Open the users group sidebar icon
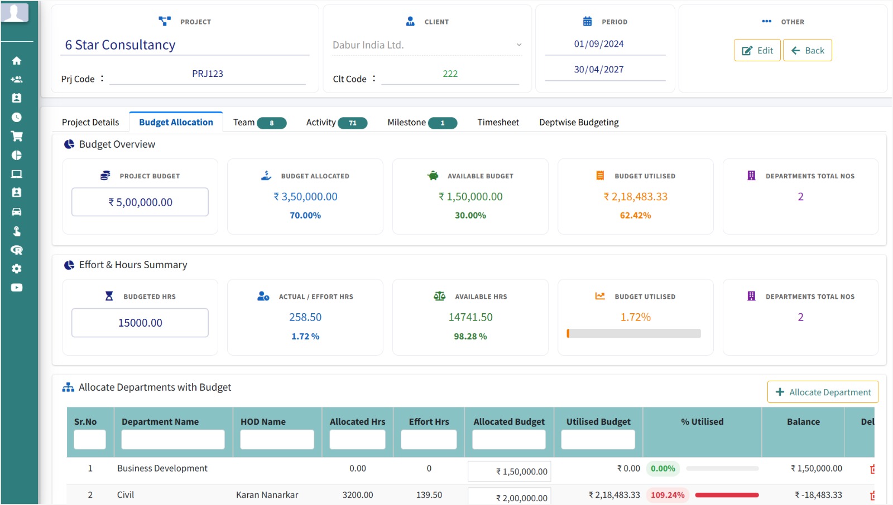Image resolution: width=893 pixels, height=505 pixels. point(17,80)
